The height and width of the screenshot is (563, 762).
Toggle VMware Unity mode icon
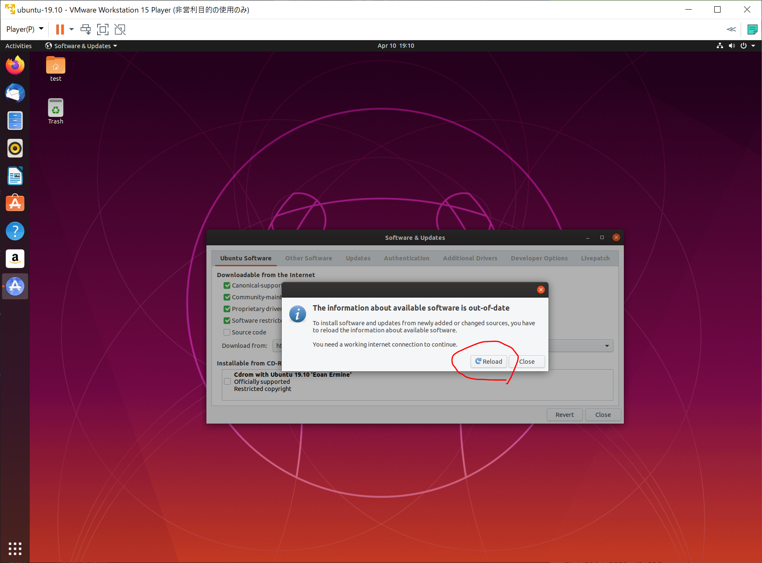(120, 29)
